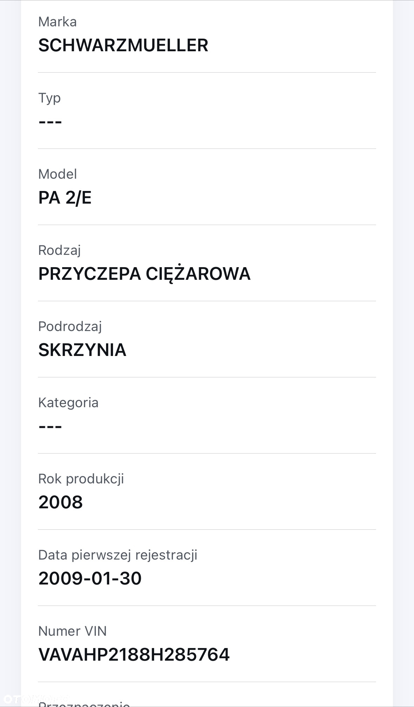Click the SCHWARZMUELLER brand value
The height and width of the screenshot is (707, 414).
click(x=123, y=45)
